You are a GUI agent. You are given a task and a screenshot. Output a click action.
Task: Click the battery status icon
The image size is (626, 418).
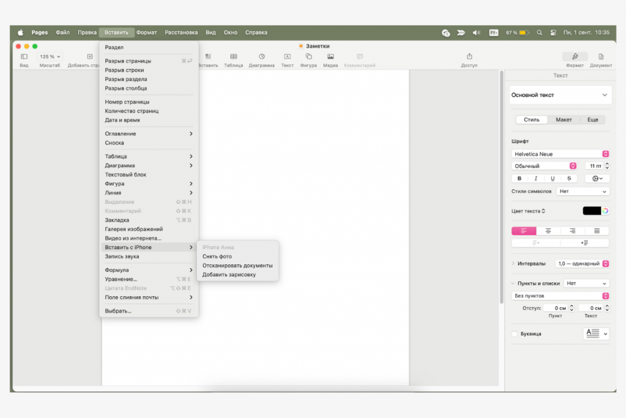tap(524, 32)
